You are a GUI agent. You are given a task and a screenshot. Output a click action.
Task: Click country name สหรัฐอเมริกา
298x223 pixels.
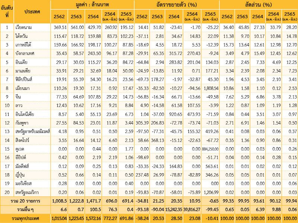coord(27,193)
